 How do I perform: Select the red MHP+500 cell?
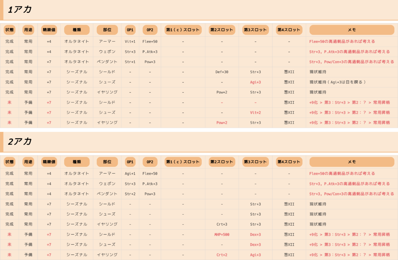point(222,235)
